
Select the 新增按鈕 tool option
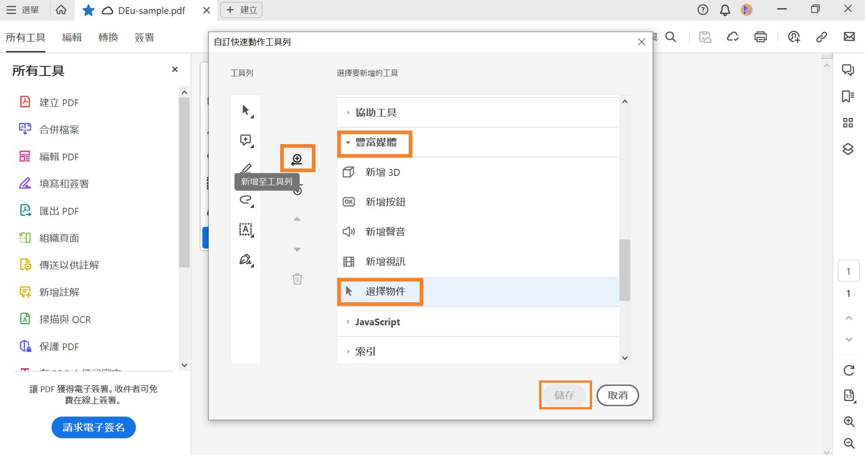click(x=384, y=202)
